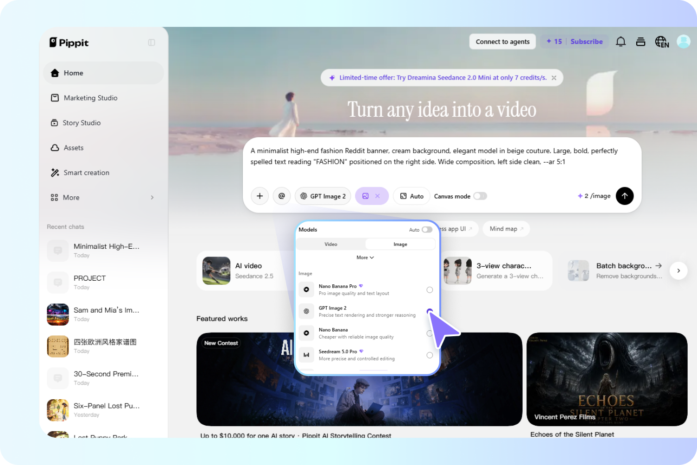This screenshot has width=697, height=465.
Task: Choose Nano Banana "Cheaper with reliable" row
Action: pos(366,333)
